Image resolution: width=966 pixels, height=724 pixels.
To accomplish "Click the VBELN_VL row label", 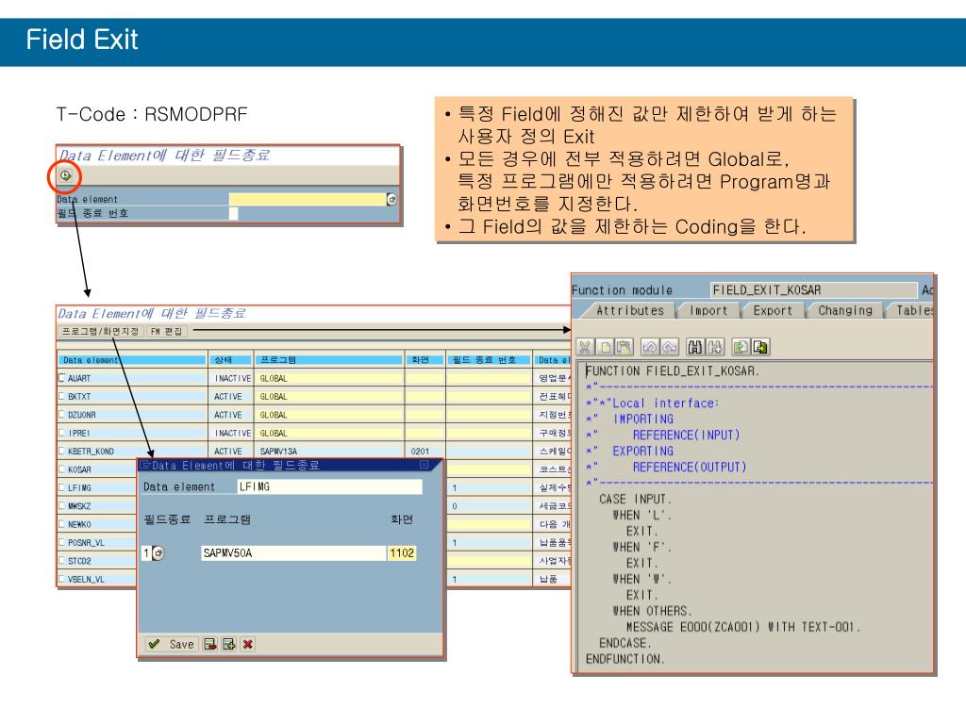I will (x=86, y=580).
